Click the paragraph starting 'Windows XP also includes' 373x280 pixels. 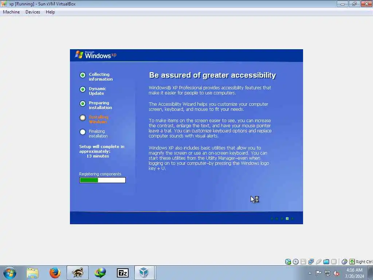coord(209,158)
